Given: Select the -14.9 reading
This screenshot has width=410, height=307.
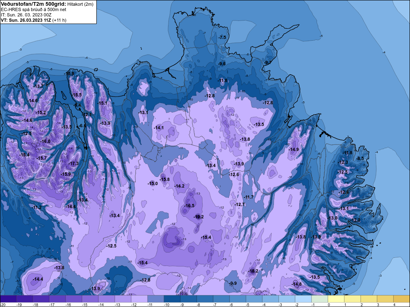Looking at the screenshot, I should tap(294, 149).
